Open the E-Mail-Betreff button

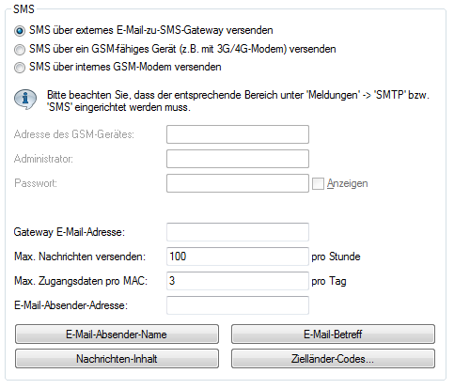333,335
